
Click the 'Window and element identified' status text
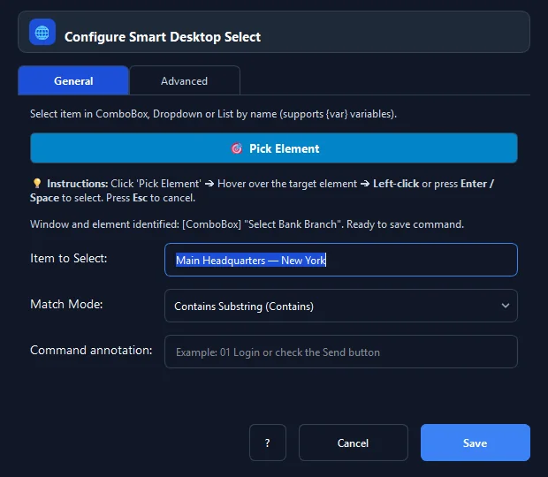[x=247, y=224]
